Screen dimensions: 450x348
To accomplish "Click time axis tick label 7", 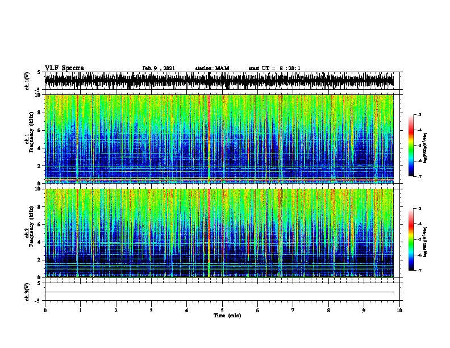I will click(x=293, y=310).
